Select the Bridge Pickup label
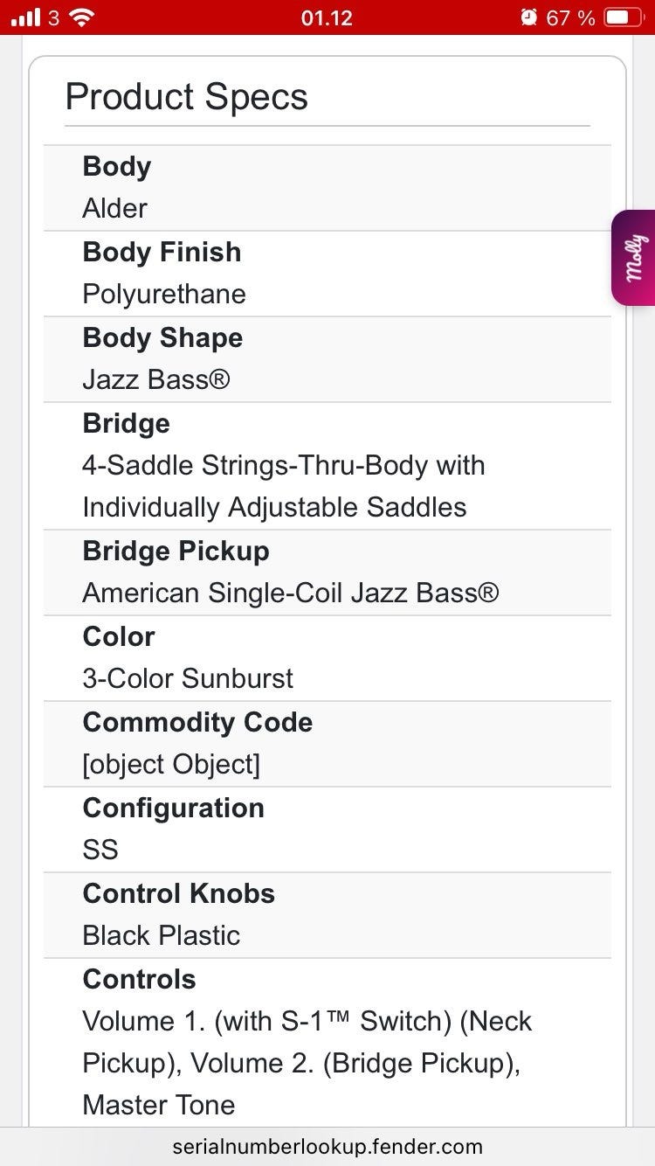Image resolution: width=655 pixels, height=1166 pixels. click(x=176, y=551)
